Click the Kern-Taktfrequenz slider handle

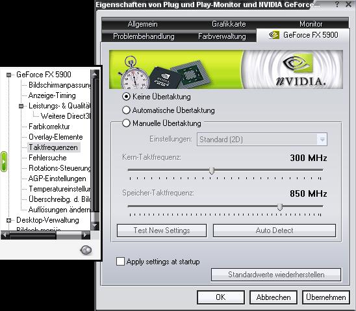[x=212, y=171]
